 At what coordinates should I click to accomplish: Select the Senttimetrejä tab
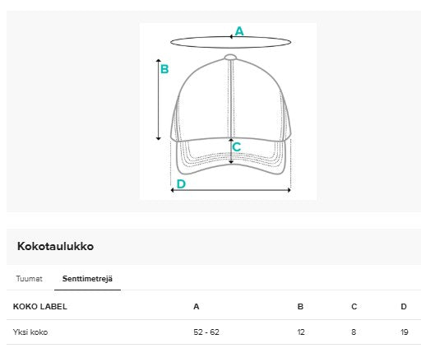[x=87, y=279]
